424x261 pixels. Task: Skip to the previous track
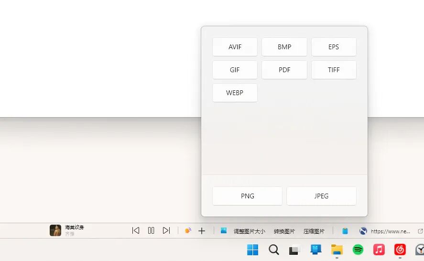point(135,230)
